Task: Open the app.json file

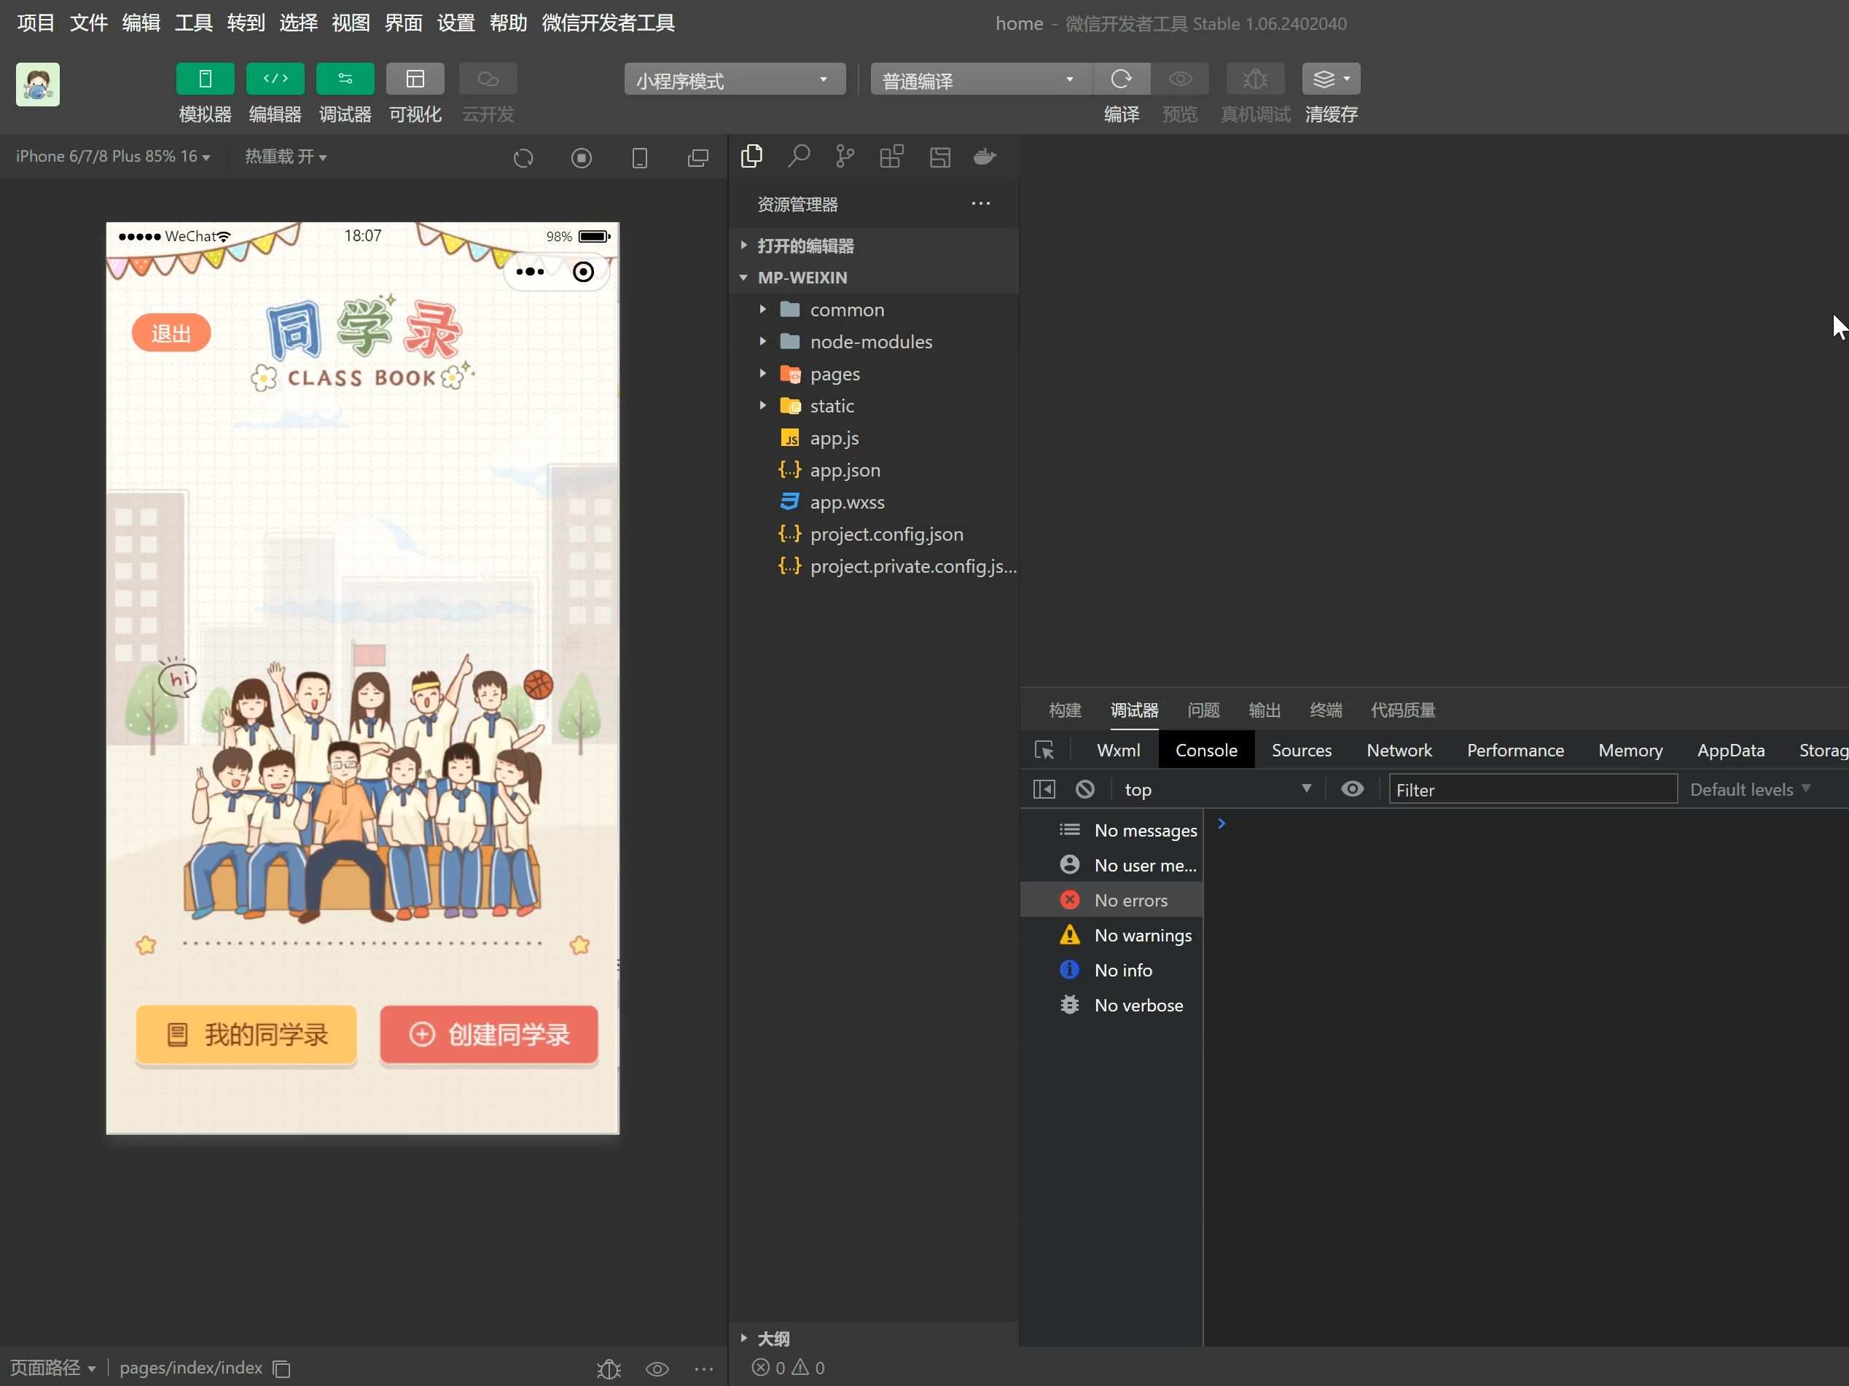Action: point(874,470)
